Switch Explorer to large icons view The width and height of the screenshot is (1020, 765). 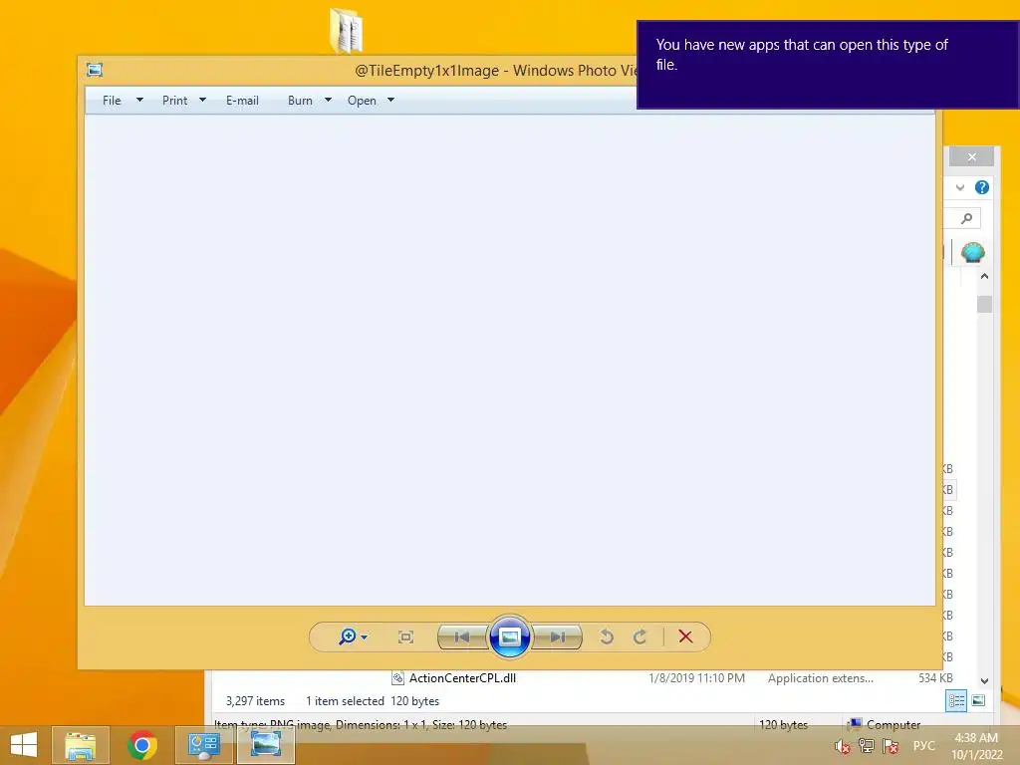(x=978, y=700)
